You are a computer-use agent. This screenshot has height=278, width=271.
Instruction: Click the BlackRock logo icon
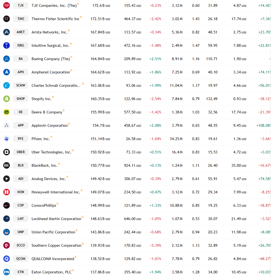pyautogui.click(x=7, y=165)
